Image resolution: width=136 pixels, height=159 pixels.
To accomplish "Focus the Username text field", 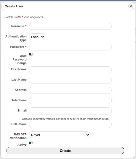I will point(70,26).
